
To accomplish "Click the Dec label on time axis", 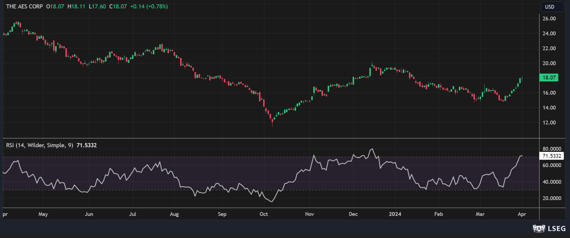I will click(353, 214).
